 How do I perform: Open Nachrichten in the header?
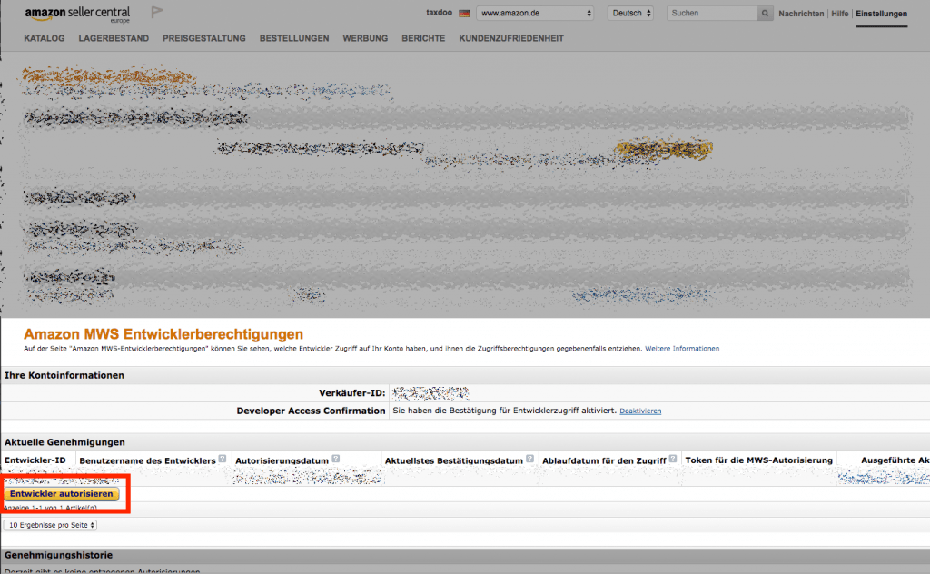pos(801,13)
